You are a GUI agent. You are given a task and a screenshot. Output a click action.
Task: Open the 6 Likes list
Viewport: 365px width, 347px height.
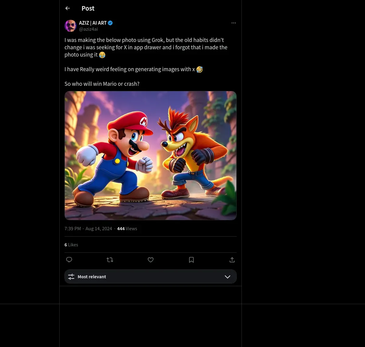(71, 245)
